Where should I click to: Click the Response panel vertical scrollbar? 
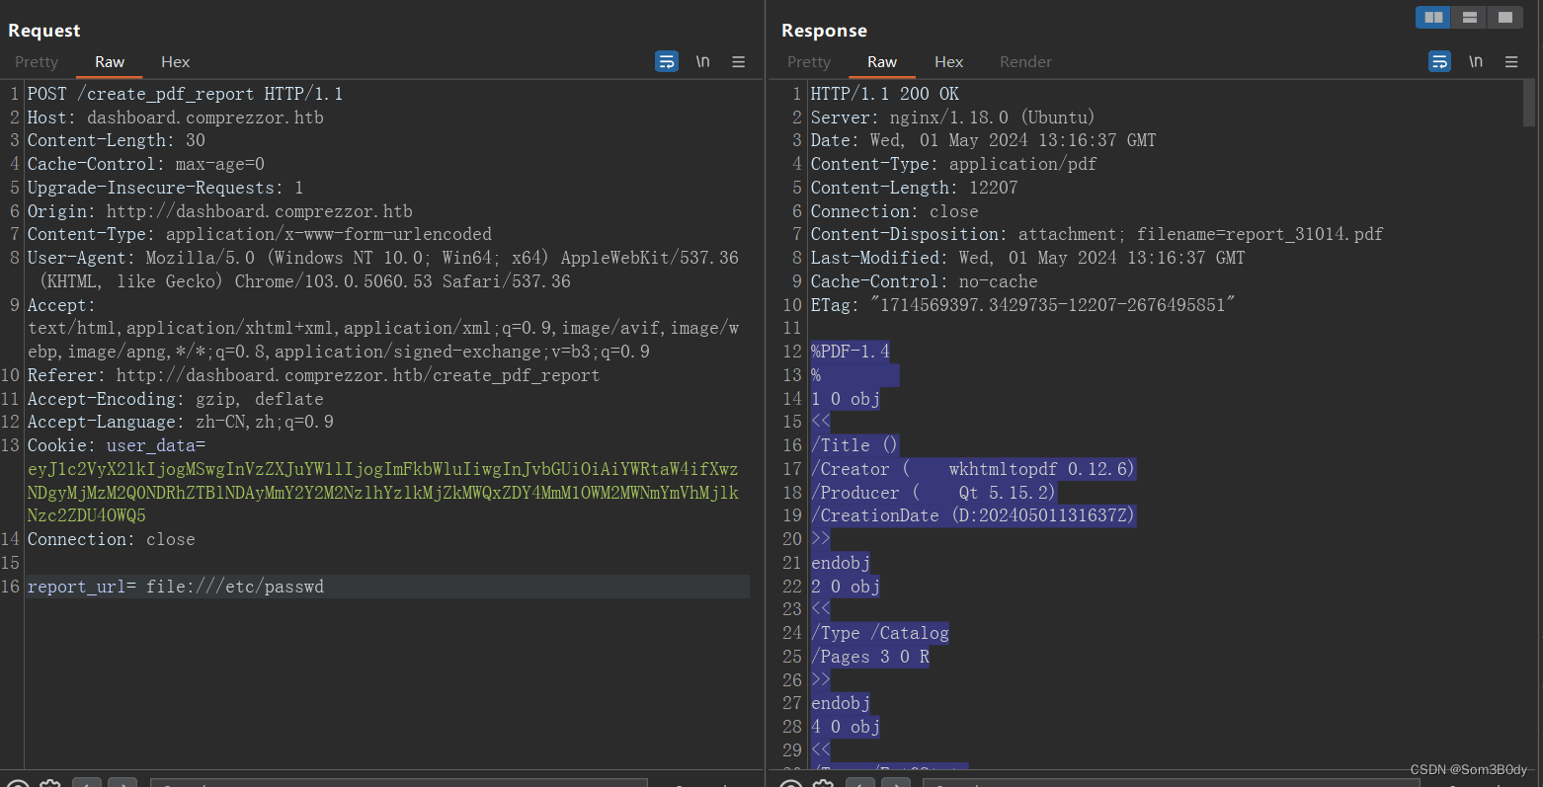1529,103
